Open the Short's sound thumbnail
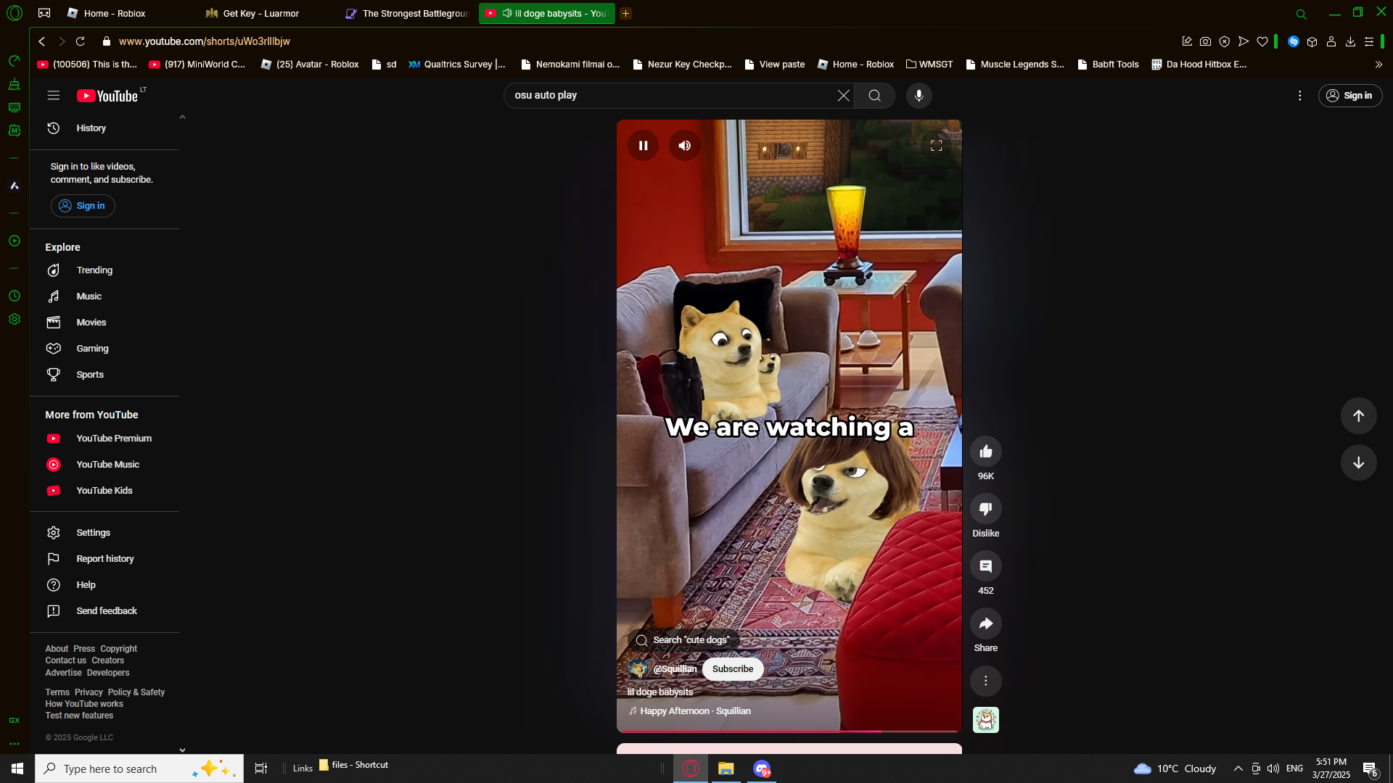 (985, 720)
